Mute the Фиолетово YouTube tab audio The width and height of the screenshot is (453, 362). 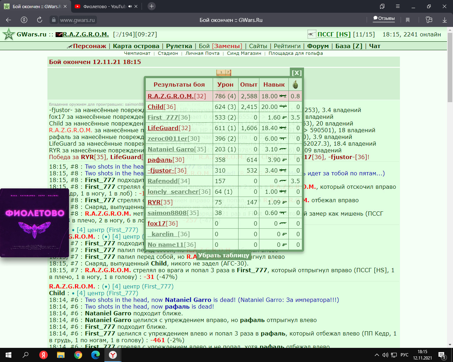(x=131, y=6)
